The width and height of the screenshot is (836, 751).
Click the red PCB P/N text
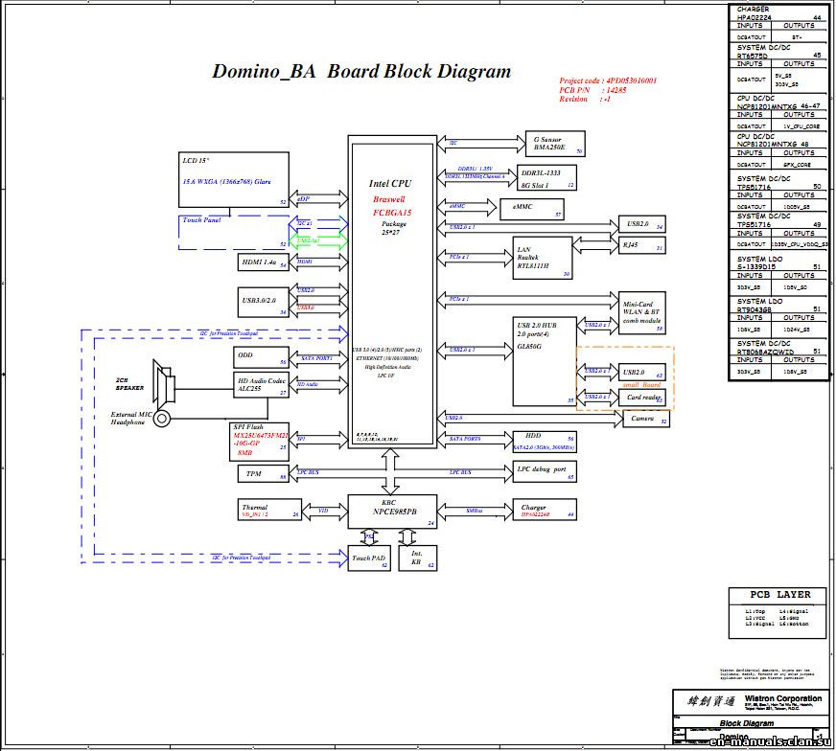[592, 90]
